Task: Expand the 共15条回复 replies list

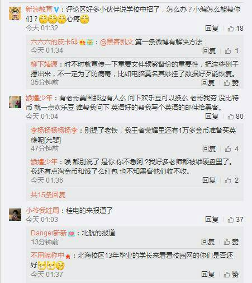Action: 48,194
